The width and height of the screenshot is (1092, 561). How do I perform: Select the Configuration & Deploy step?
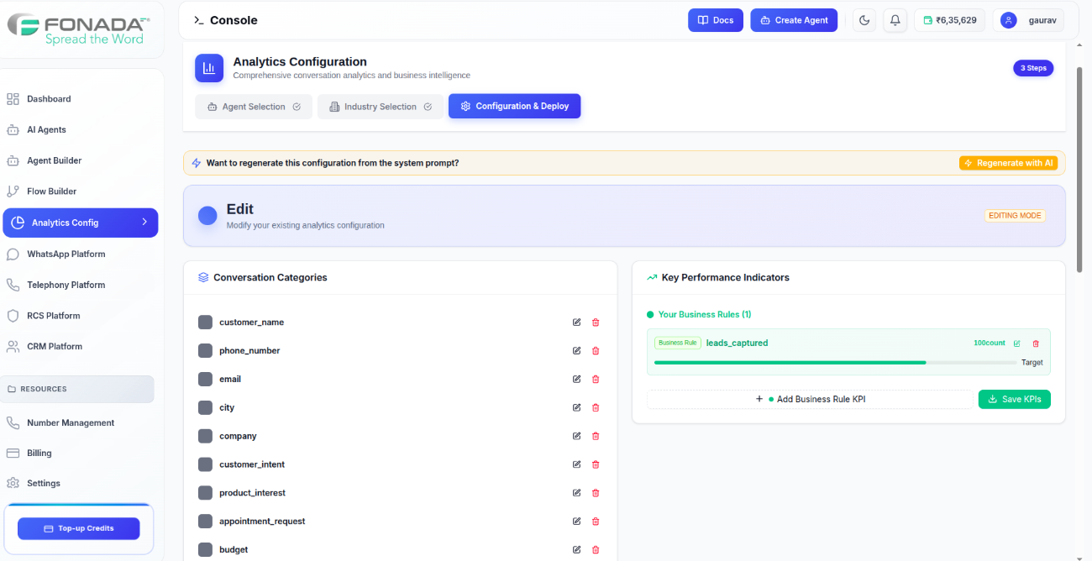click(x=514, y=107)
